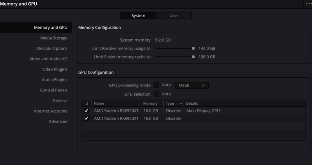
Task: Switch to the User tab
Action: (174, 16)
